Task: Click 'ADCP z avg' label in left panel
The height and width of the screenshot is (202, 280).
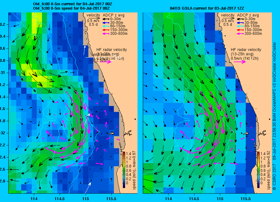Action: pos(114,15)
